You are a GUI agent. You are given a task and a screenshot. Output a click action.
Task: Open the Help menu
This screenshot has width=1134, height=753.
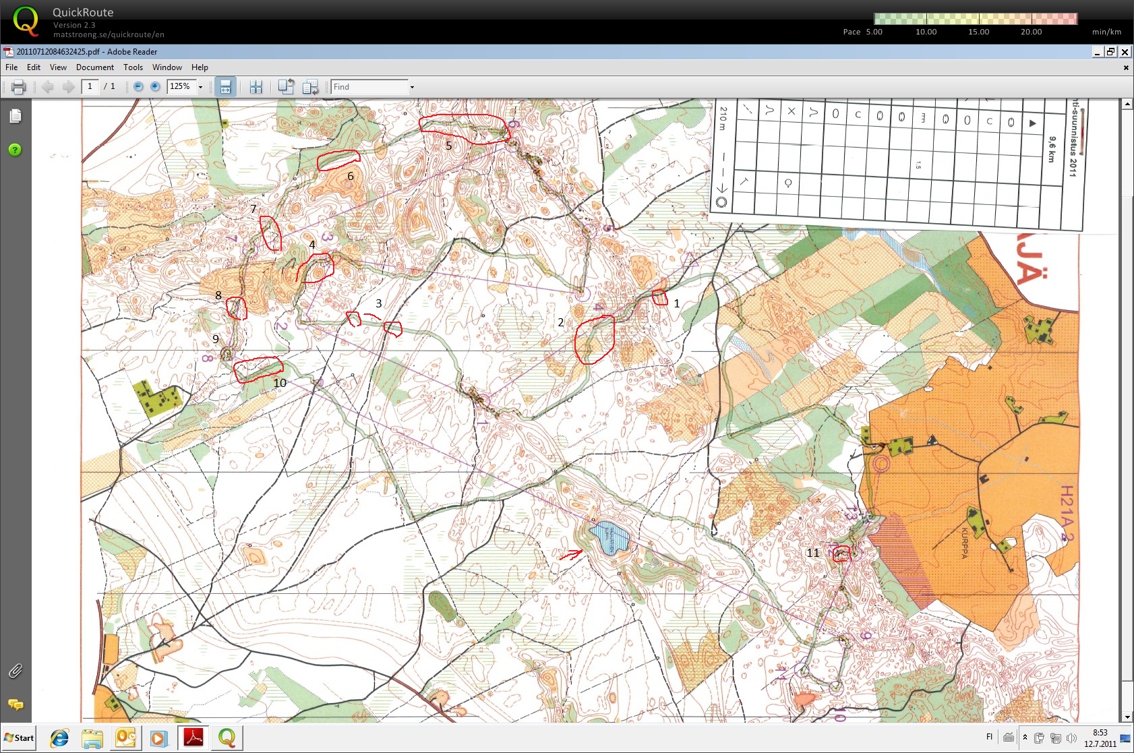[x=200, y=67]
